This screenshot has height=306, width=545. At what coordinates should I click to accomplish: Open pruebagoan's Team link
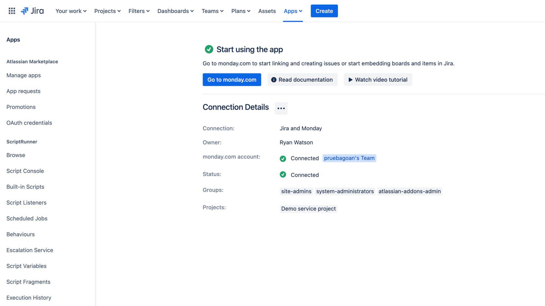(x=349, y=158)
